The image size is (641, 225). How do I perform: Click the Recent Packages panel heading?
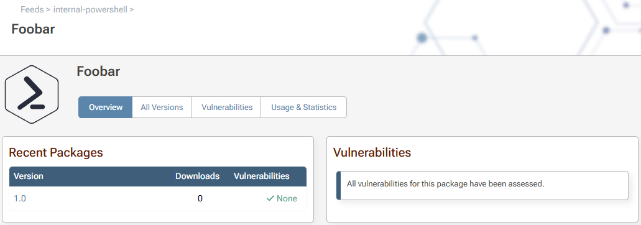(55, 153)
